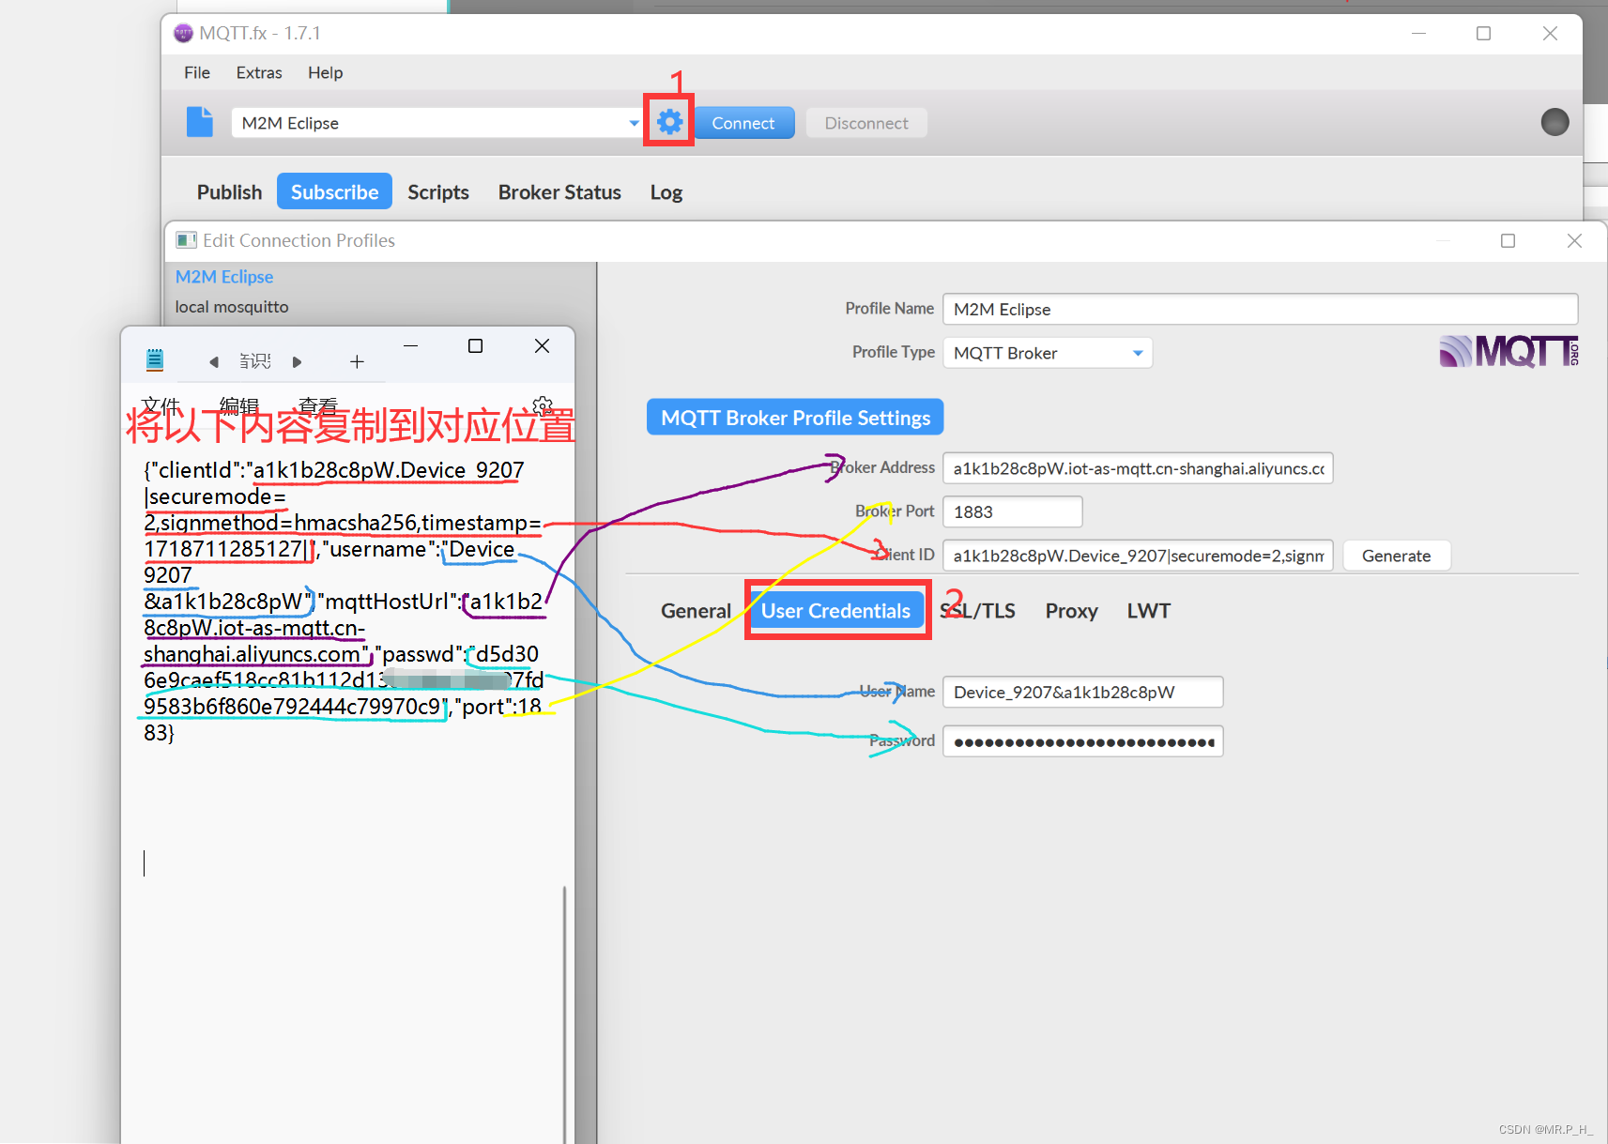Maximize the MQTT.fx main window
This screenshot has width=1608, height=1144.
click(1483, 34)
